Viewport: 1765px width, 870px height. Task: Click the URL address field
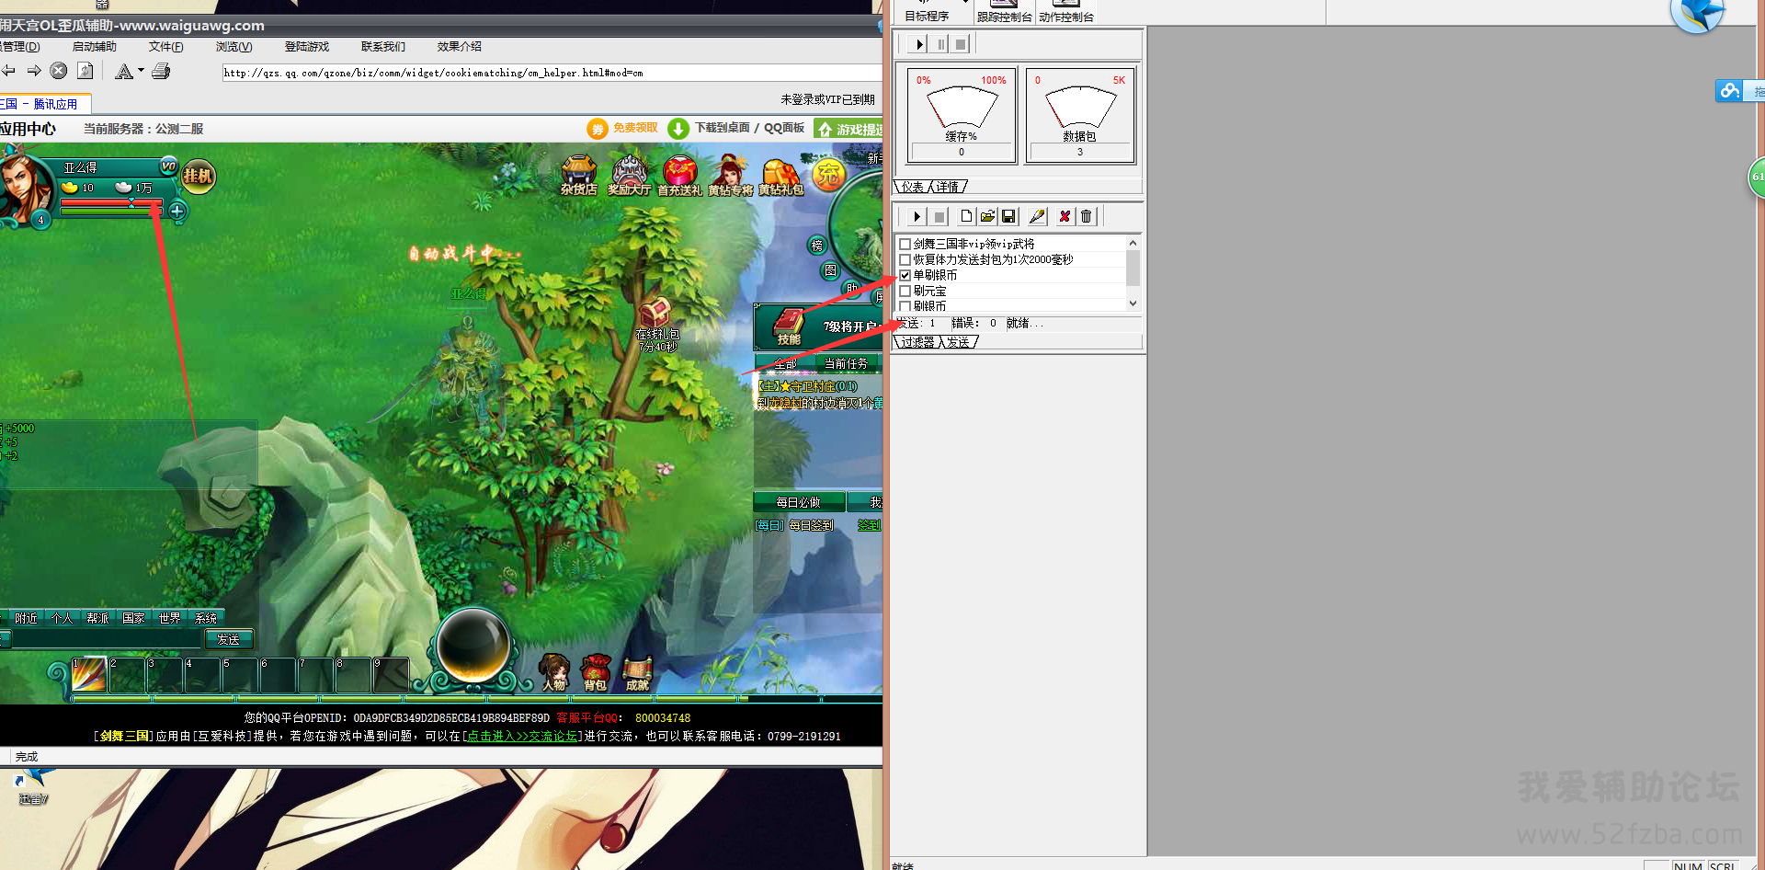point(552,73)
